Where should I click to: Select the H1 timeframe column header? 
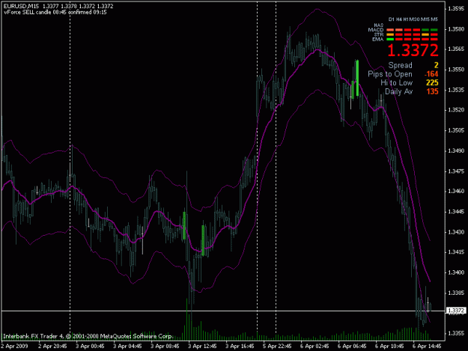[x=406, y=19]
